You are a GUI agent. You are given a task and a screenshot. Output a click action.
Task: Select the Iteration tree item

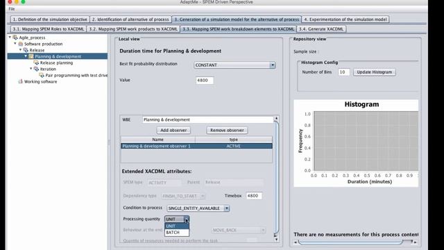48,69
